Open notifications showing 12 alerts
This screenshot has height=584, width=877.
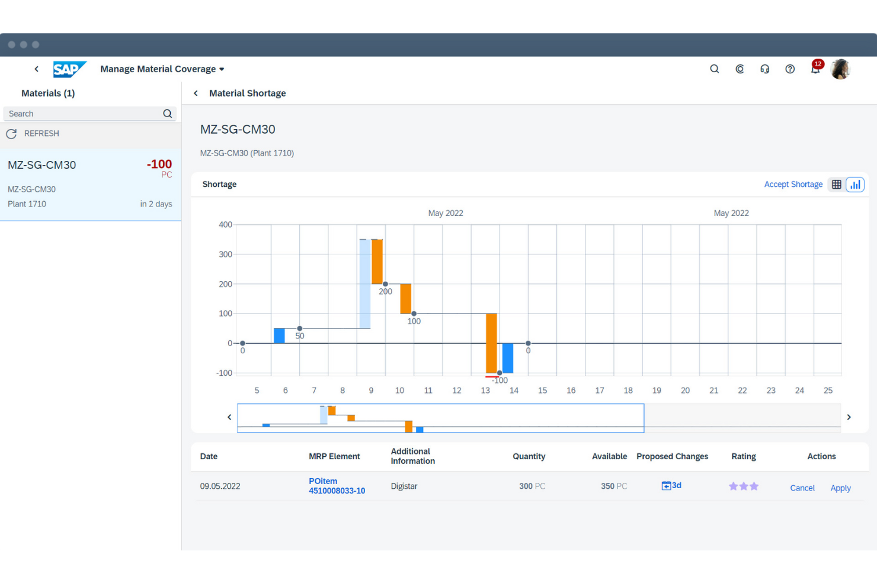815,70
